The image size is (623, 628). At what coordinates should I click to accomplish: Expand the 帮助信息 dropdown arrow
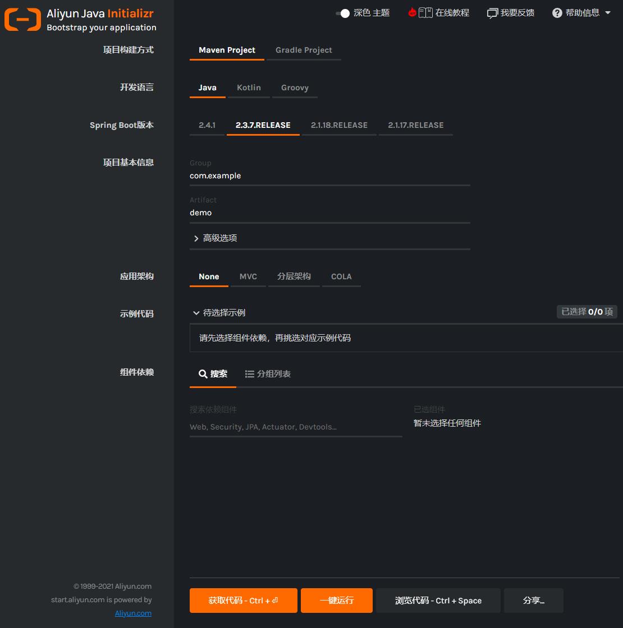coord(608,13)
